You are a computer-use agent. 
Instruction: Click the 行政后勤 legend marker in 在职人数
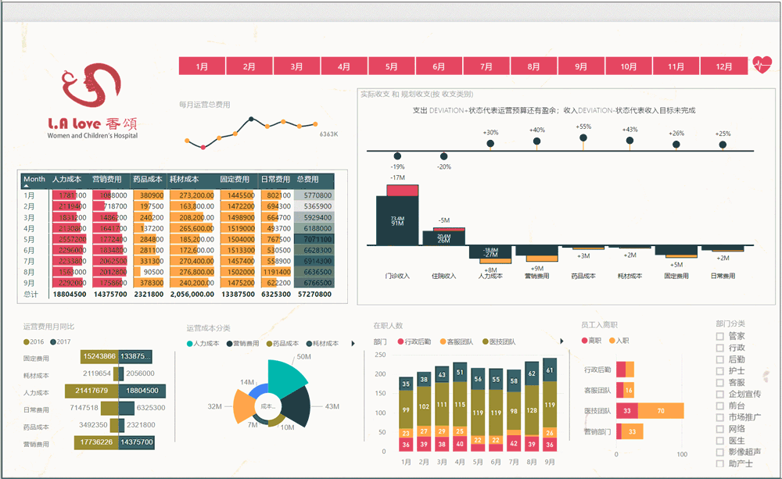(400, 341)
